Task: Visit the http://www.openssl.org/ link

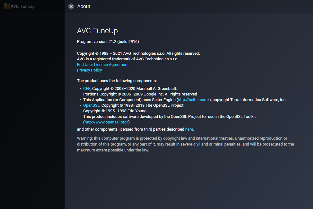Action: click(x=106, y=122)
